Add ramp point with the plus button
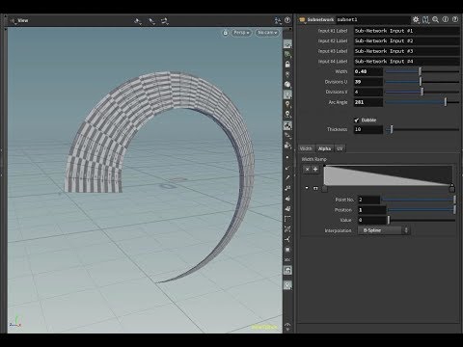The height and width of the screenshot is (347, 463). pyautogui.click(x=315, y=170)
